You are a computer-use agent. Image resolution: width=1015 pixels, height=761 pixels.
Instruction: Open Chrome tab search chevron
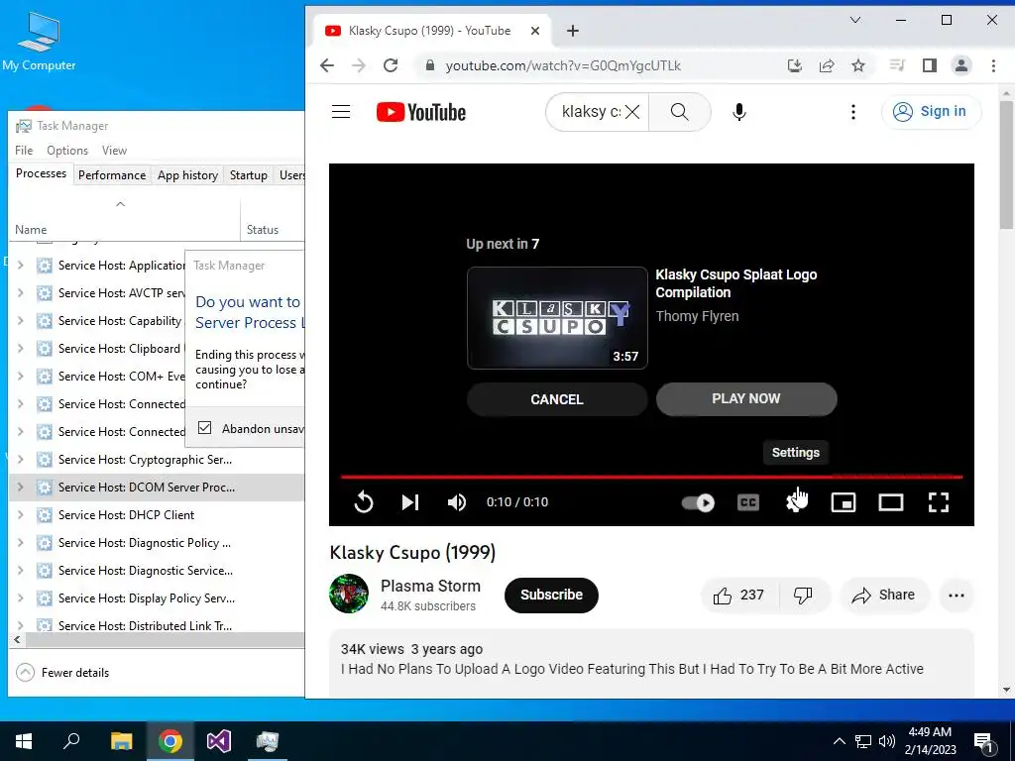tap(855, 20)
